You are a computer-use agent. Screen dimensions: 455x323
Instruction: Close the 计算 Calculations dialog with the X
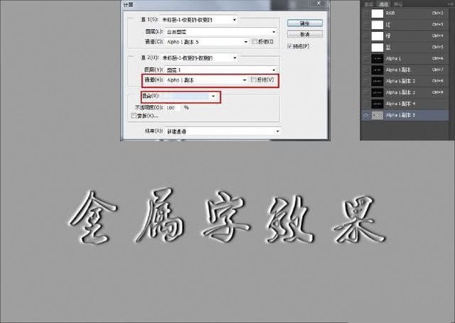(x=318, y=4)
